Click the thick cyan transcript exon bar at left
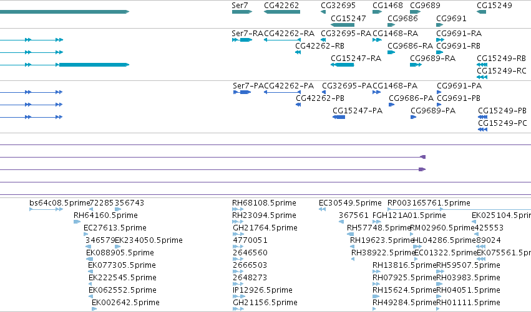This screenshot has height=312, width=531. (x=94, y=65)
